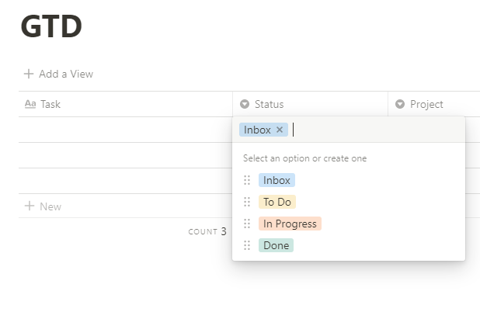The height and width of the screenshot is (312, 480).
Task: Click the drag handle beside Inbox option
Action: (247, 180)
